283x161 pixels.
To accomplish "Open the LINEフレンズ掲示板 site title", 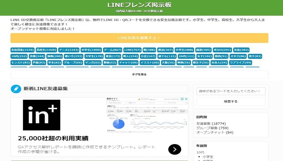I will click(139, 5).
